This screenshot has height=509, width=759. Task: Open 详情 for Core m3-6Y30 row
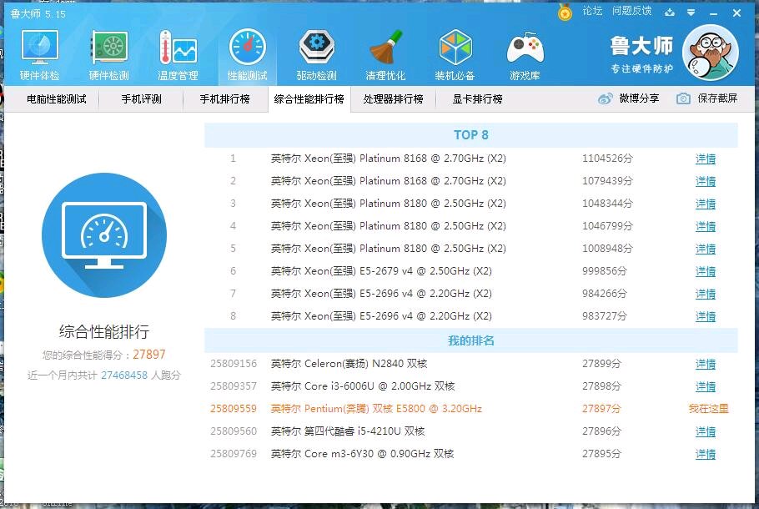706,454
